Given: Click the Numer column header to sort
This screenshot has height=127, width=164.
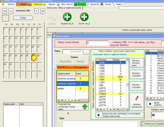Looking at the screenshot, I should coord(106,60).
